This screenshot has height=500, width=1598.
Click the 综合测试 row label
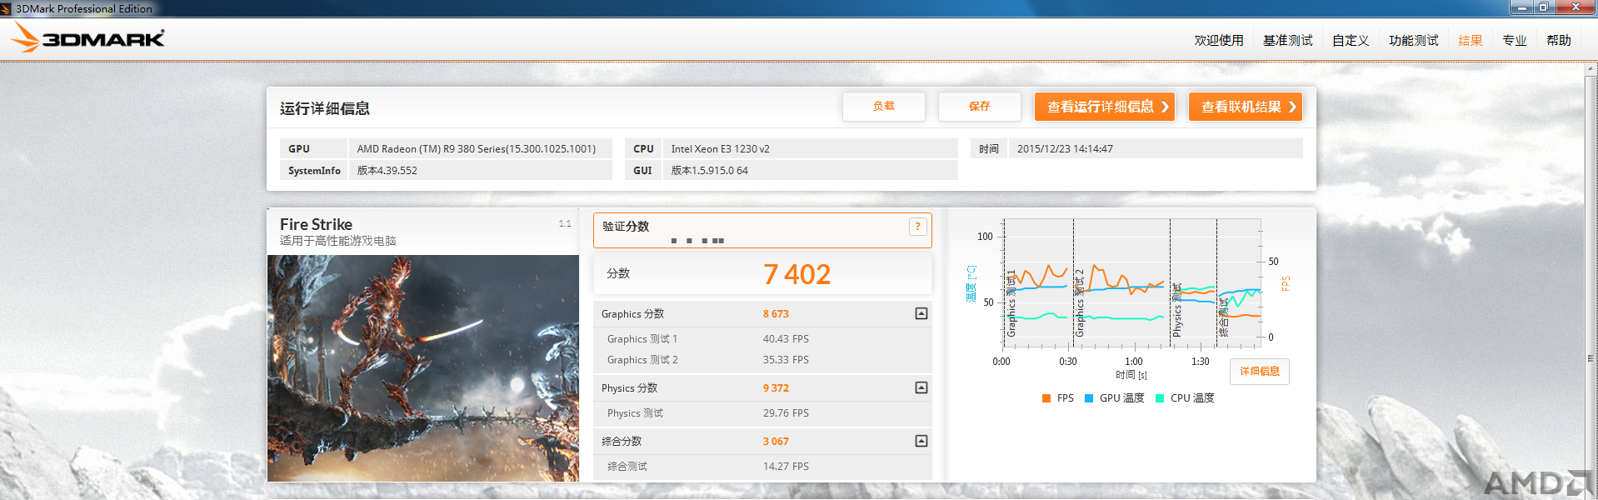click(x=627, y=467)
